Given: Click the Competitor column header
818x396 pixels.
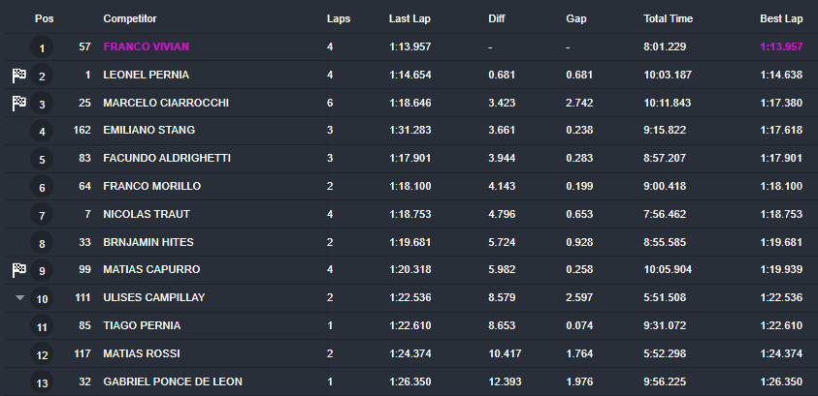Looking at the screenshot, I should click(130, 18).
